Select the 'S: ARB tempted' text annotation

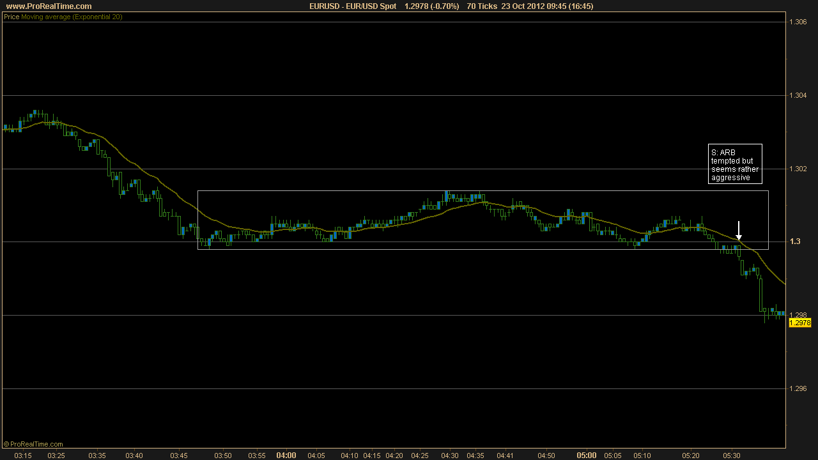(735, 164)
